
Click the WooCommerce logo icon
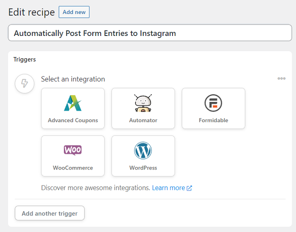(73, 150)
